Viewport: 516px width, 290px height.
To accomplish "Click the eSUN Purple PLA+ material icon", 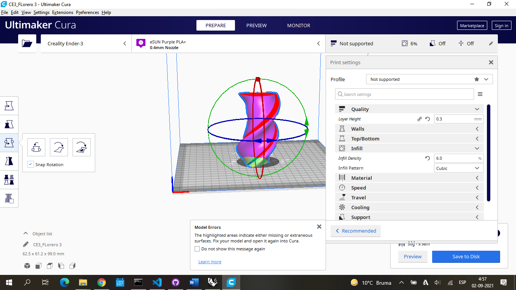I will click(141, 43).
